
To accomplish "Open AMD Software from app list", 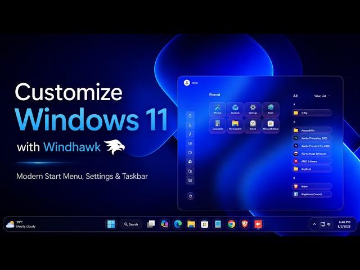I will [312, 161].
